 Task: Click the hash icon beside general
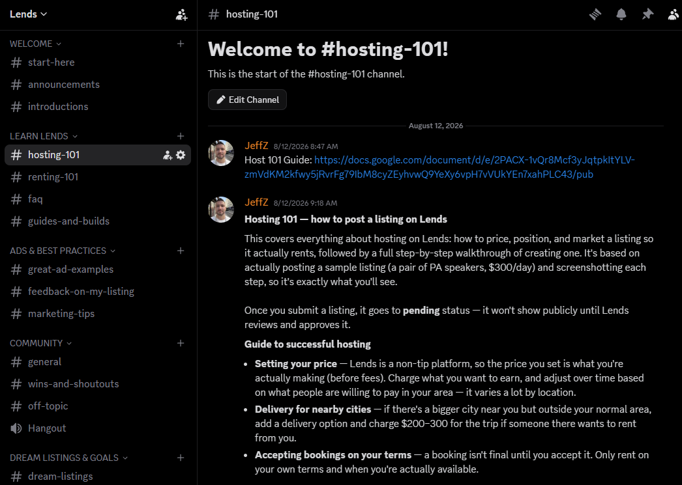[16, 362]
